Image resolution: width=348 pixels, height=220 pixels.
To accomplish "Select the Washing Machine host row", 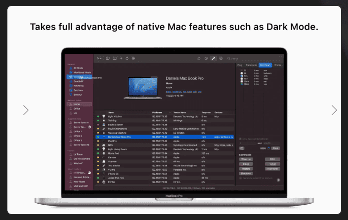I will 165,133.
